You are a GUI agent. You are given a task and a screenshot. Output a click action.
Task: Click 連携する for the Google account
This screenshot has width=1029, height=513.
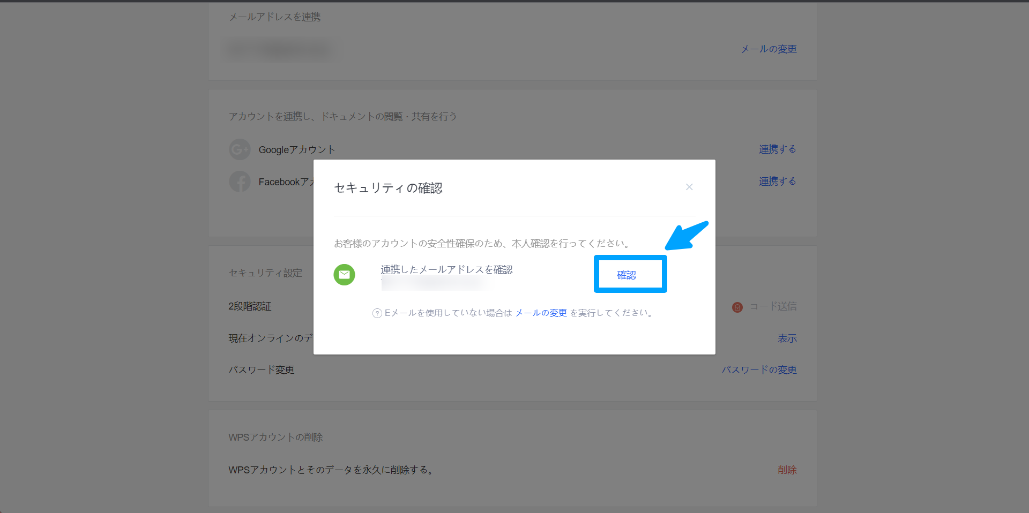coord(777,149)
